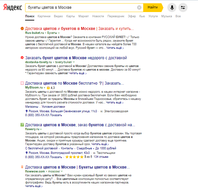Expand 'Читать ещё' in MyBloom.ru snippet

click(115, 102)
